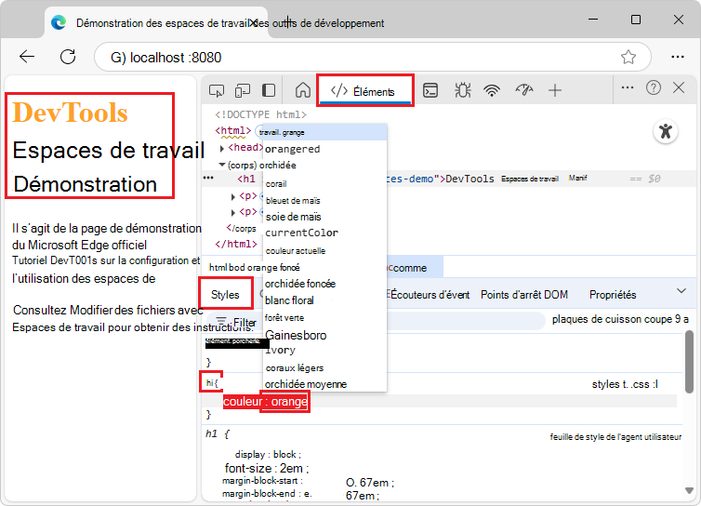This screenshot has height=506, width=701.
Task: Open the styles .css source link
Action: [625, 384]
